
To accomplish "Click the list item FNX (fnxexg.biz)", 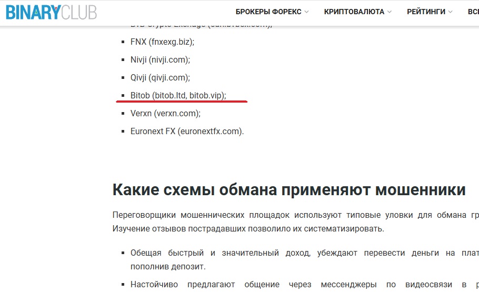I will pyautogui.click(x=162, y=42).
